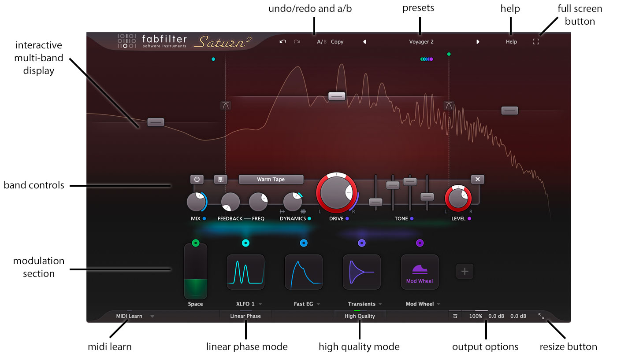The height and width of the screenshot is (361, 617).
Task: Click the redo arrow icon
Action: tap(297, 42)
